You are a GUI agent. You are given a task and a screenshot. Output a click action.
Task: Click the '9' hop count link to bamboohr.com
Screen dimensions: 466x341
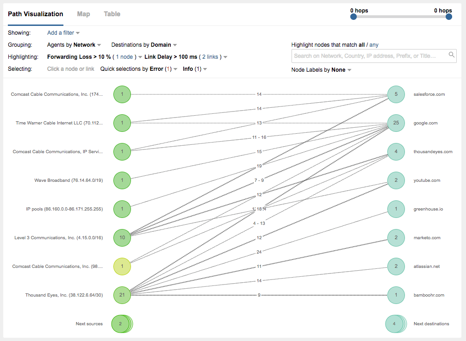point(259,295)
